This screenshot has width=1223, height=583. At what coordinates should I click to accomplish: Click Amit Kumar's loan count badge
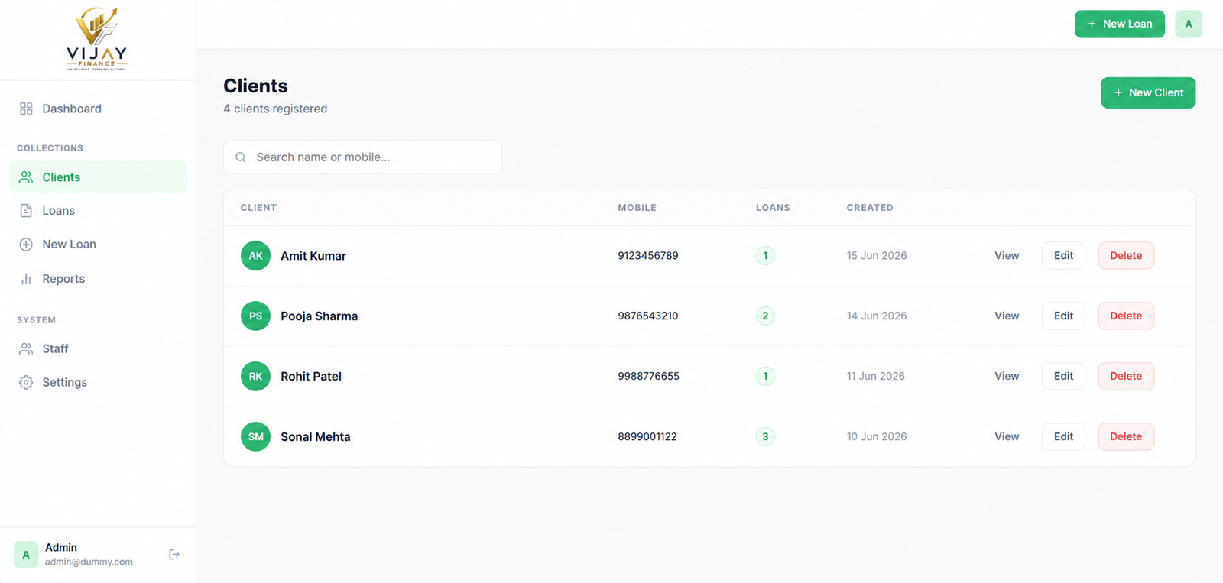[x=765, y=255]
